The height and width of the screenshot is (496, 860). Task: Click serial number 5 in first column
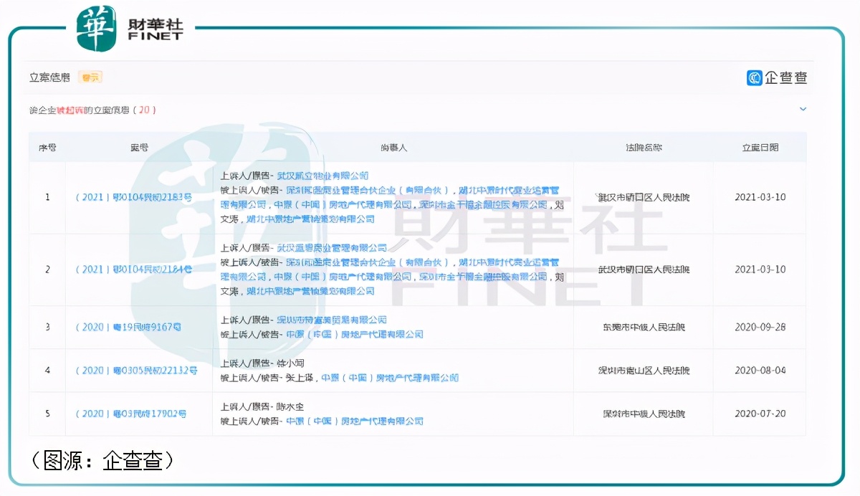click(x=47, y=414)
